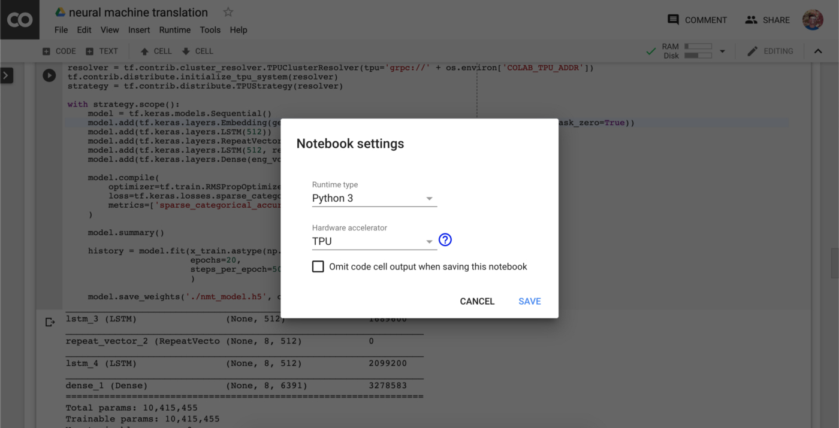
Task: Click the Disk usage bar
Action: (x=698, y=56)
